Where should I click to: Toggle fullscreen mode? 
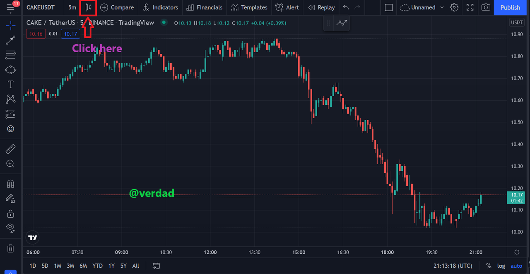point(470,7)
